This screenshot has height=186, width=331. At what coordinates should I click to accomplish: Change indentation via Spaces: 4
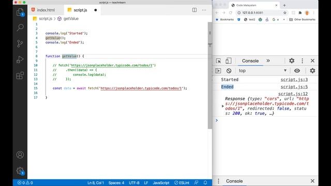(x=116, y=182)
